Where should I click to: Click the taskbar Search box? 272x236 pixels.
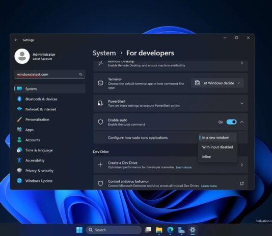(x=114, y=230)
